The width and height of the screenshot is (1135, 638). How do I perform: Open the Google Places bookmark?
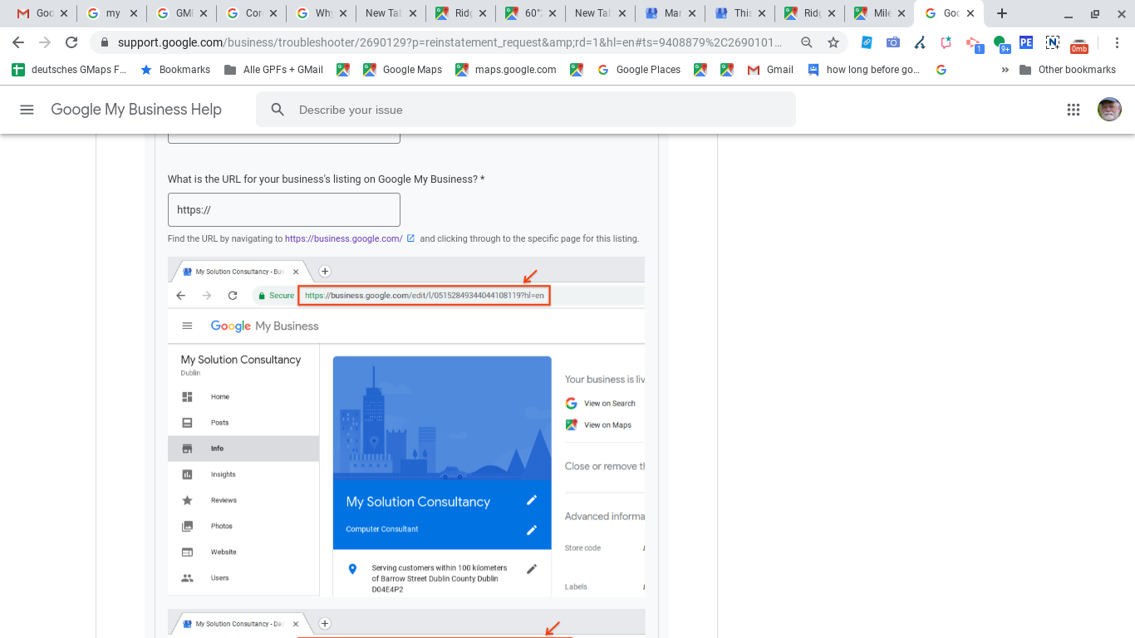pos(639,70)
